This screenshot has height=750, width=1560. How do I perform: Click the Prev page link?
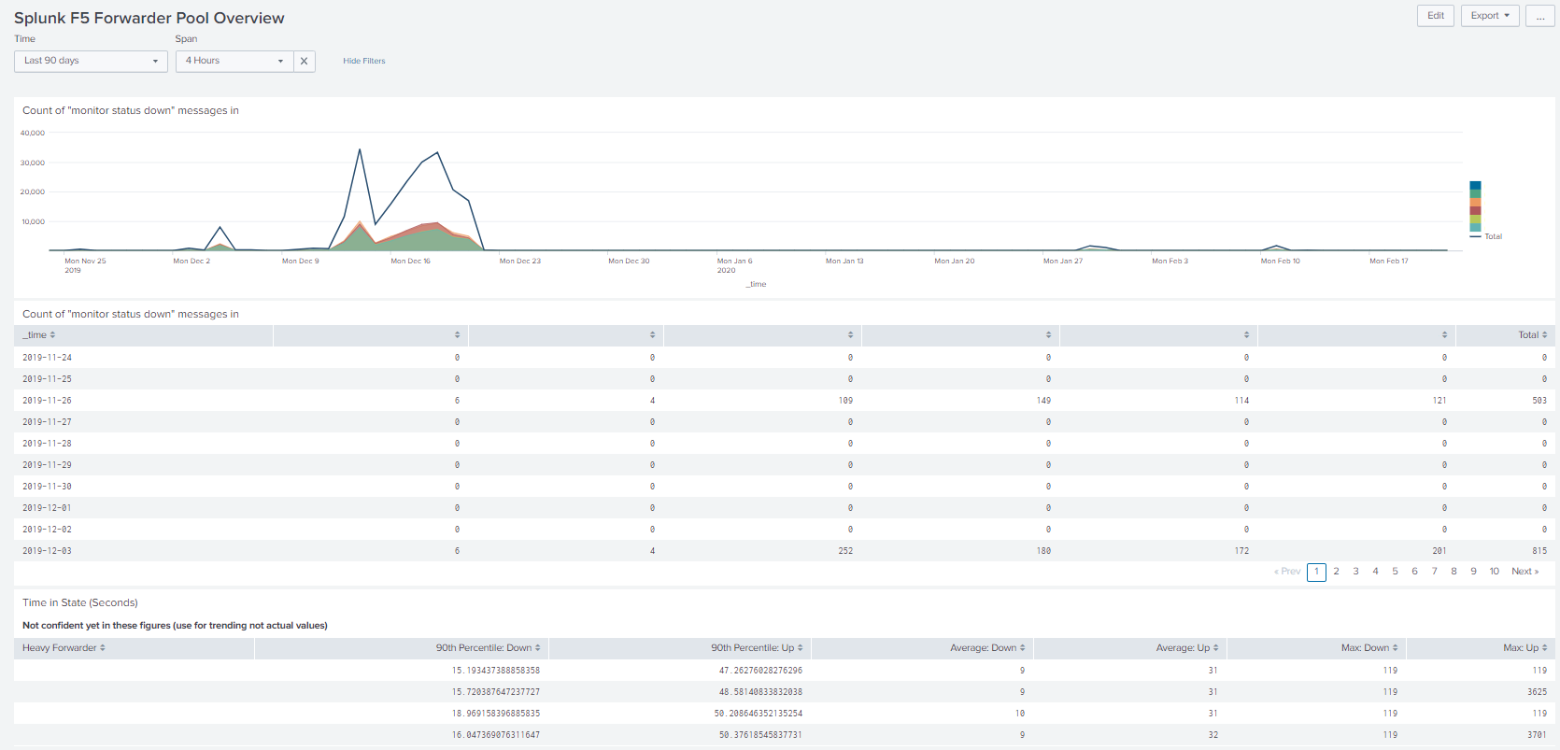pos(1287,572)
